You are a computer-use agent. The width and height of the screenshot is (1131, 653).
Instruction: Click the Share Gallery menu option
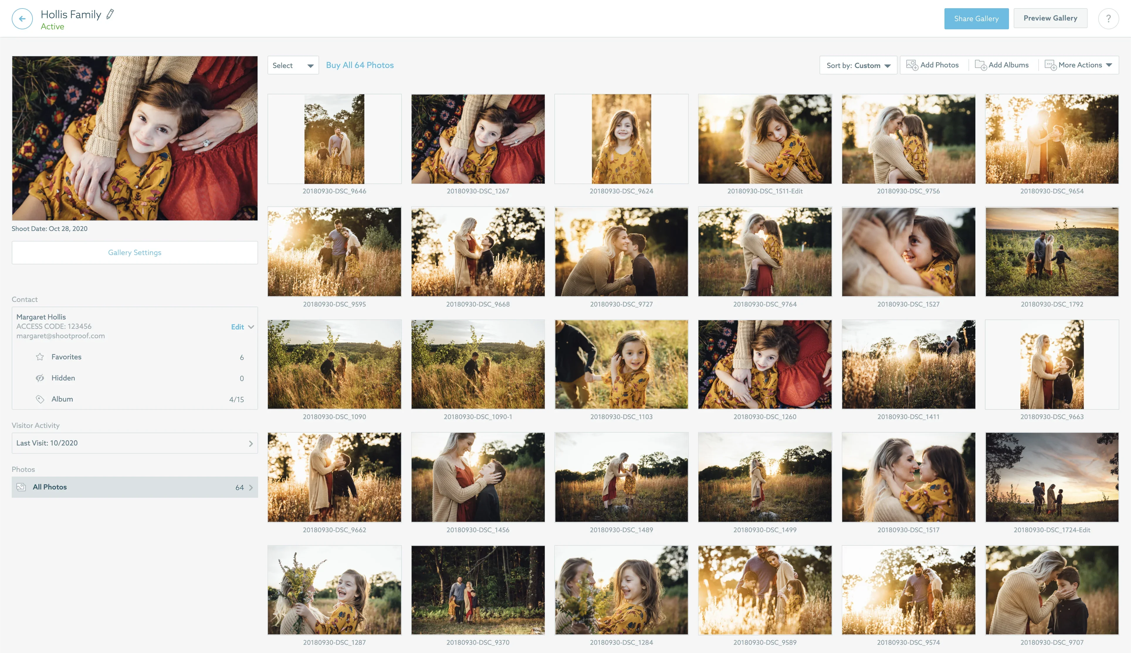click(976, 18)
